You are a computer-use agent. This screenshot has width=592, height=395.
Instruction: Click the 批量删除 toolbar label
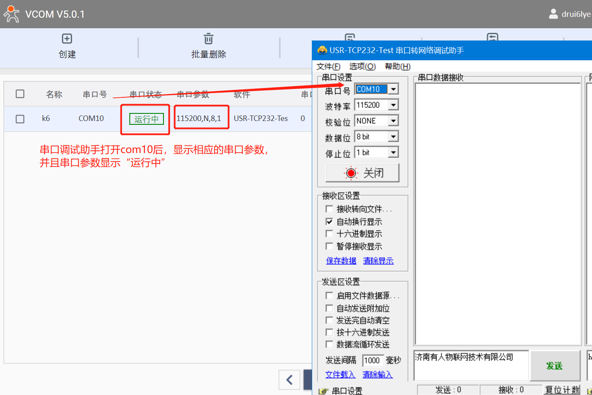[209, 54]
